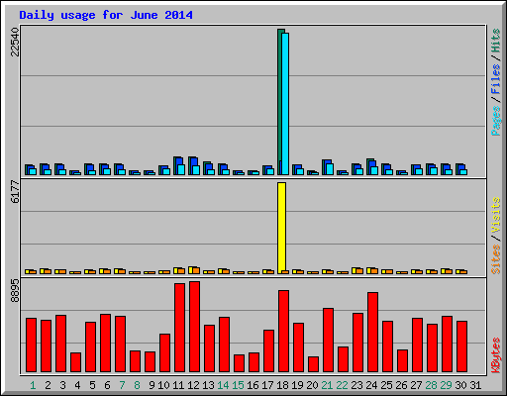Click day label 18 on the x-axis
507x396 pixels.
(x=282, y=385)
